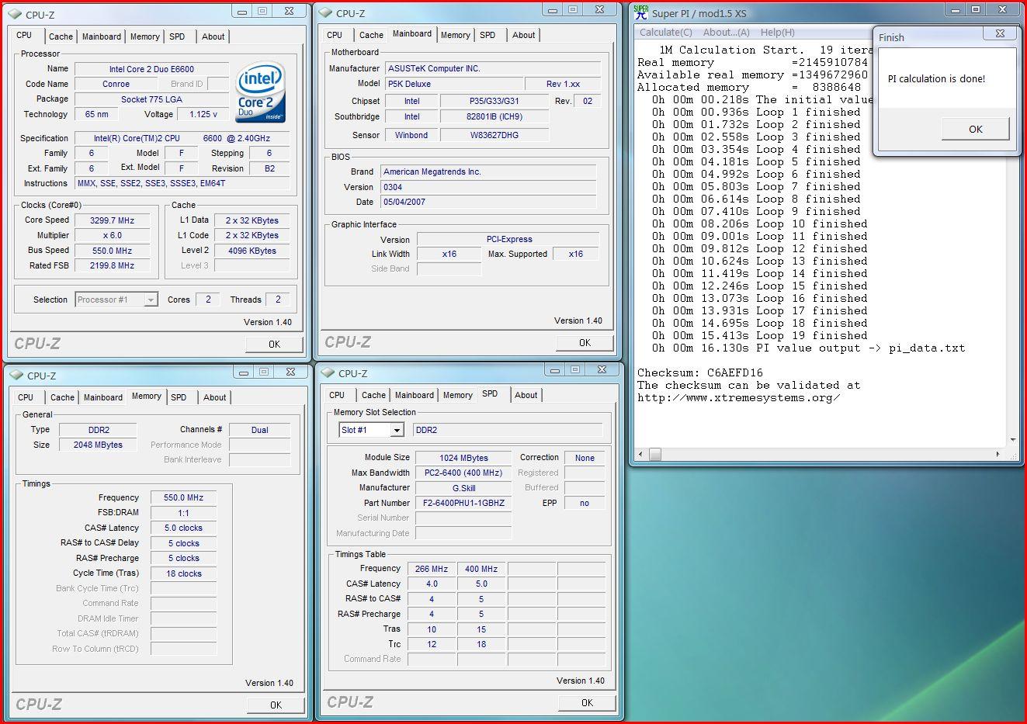
Task: Close the Finish dialog
Action: (1000, 33)
